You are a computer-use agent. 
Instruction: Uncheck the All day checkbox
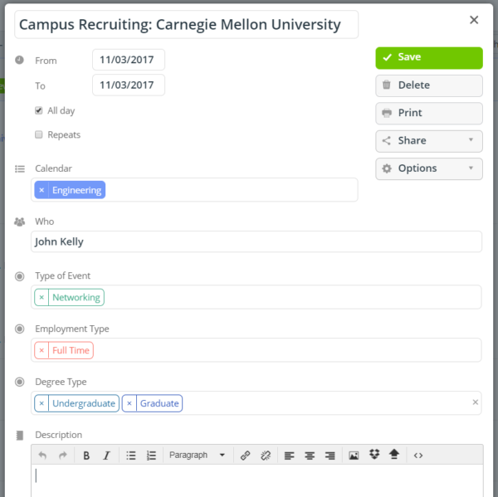(39, 110)
